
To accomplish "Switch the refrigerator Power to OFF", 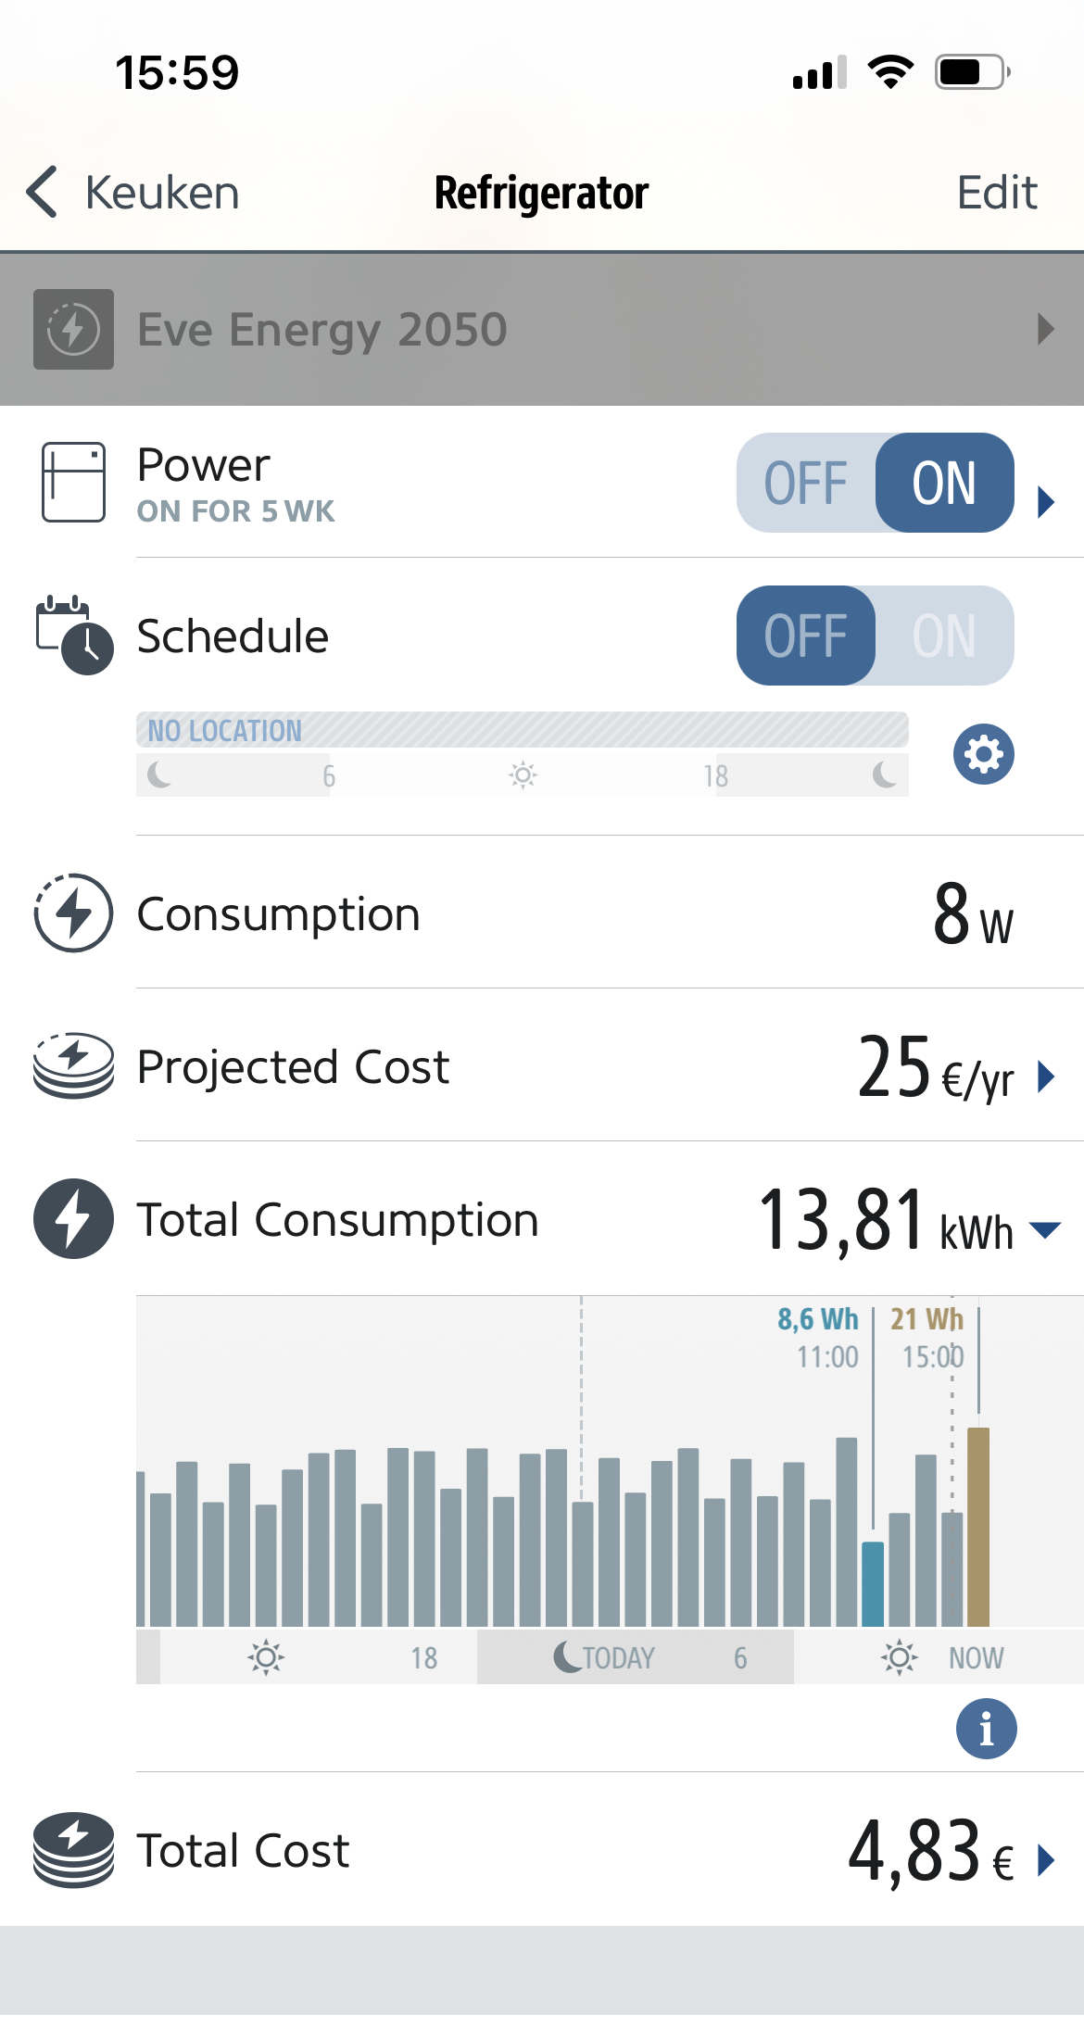I will (x=805, y=483).
